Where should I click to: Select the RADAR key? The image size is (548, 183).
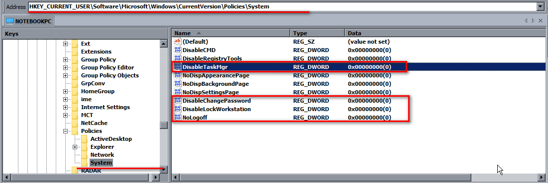[x=91, y=171]
